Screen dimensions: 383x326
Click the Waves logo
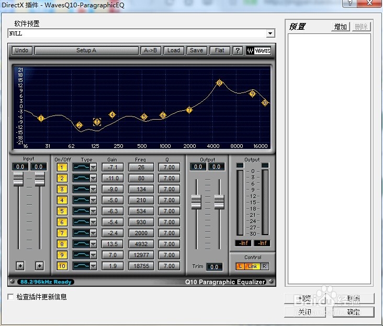pos(258,51)
